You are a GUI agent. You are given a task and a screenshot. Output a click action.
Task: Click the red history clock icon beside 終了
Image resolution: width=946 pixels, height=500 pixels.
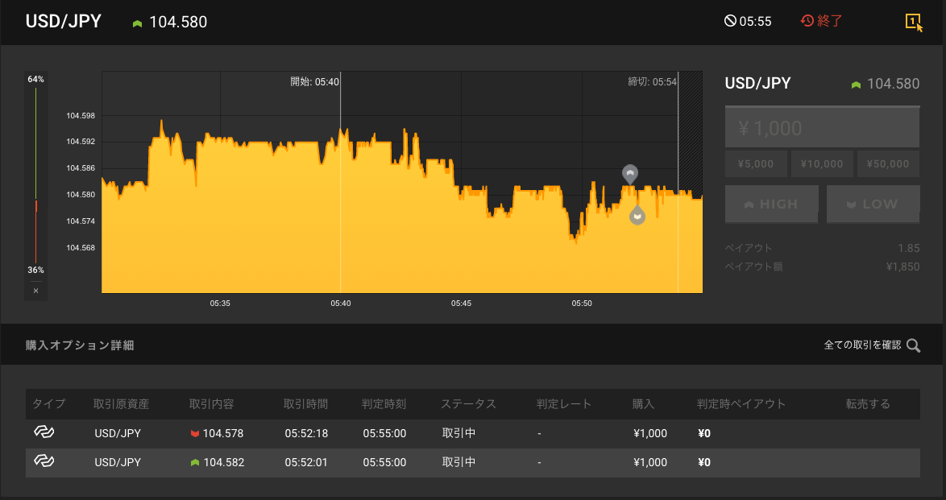pyautogui.click(x=807, y=21)
